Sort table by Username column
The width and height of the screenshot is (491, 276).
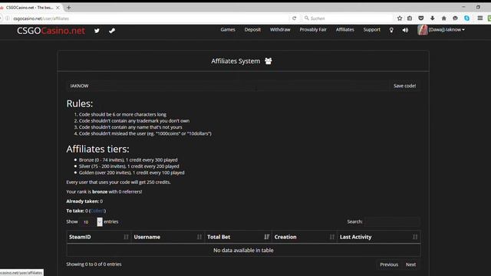pyautogui.click(x=168, y=237)
